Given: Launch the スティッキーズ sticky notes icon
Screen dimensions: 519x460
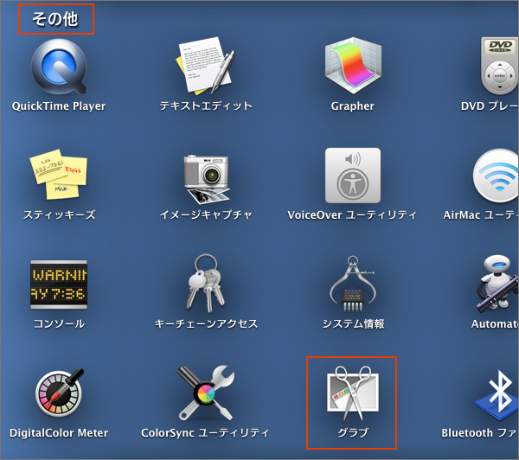Looking at the screenshot, I should [59, 175].
